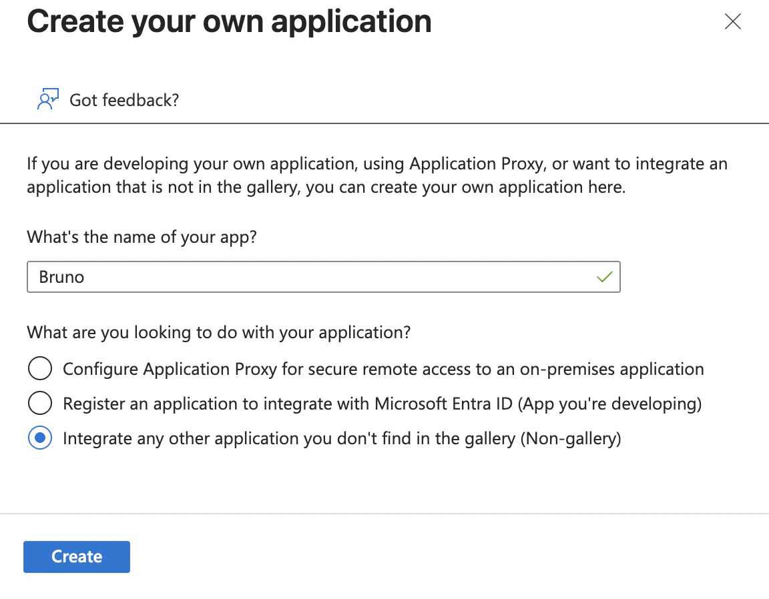Click the green validation checkmark in name field
Image resolution: width=769 pixels, height=599 pixels.
[x=605, y=277]
